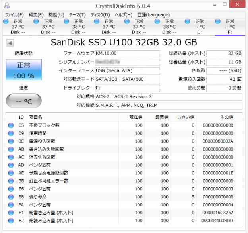Viewport: 248px width, 233px height.
Task: Click the ファームウェア KM.10.00 field
Action: click(x=127, y=53)
